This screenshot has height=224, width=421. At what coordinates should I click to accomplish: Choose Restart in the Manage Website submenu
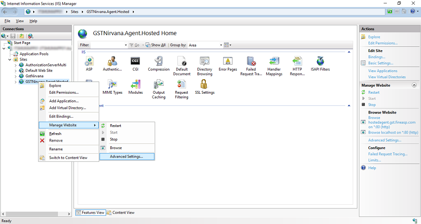point(127,126)
